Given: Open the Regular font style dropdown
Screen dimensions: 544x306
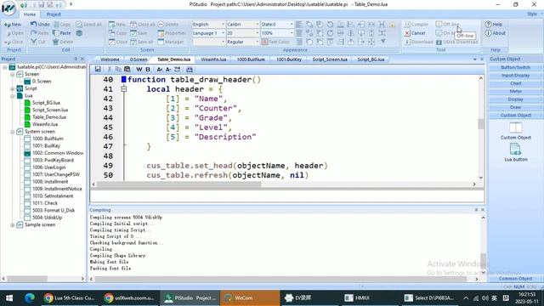Looking at the screenshot, I should pyautogui.click(x=257, y=42).
